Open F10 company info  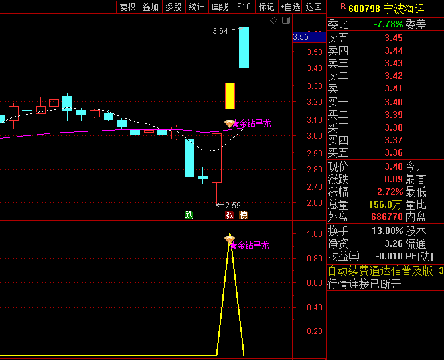click(244, 7)
